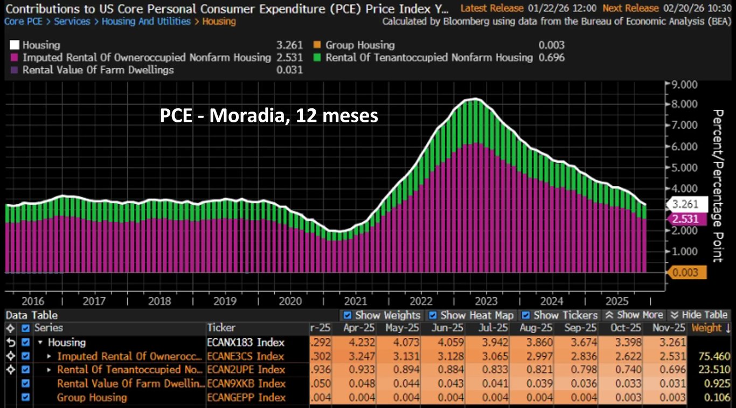Click the Hide Table button

click(699, 315)
